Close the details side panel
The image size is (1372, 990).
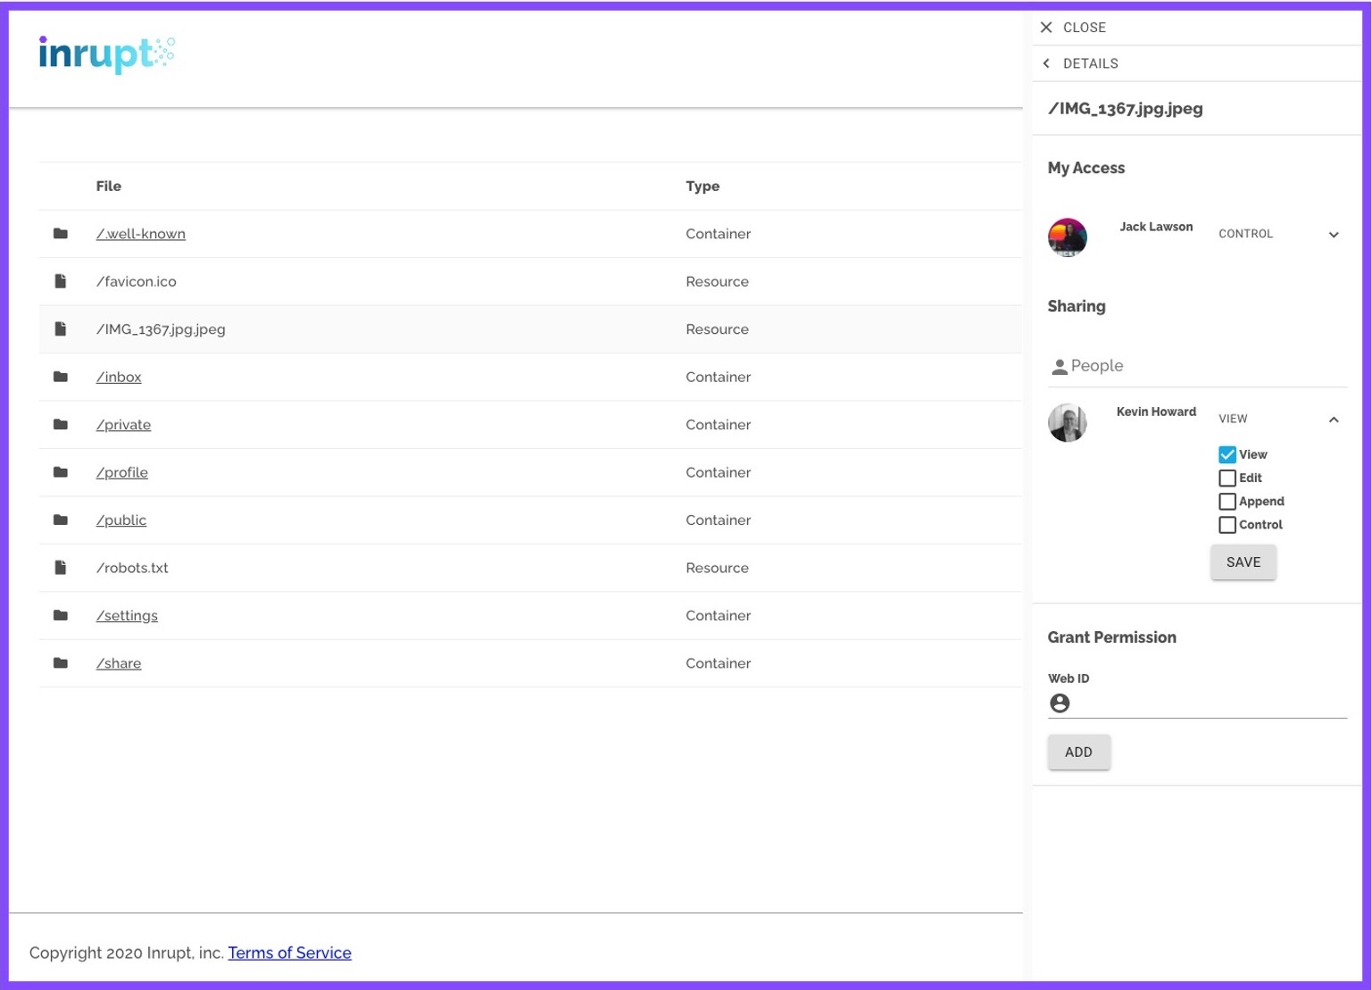coord(1046,28)
